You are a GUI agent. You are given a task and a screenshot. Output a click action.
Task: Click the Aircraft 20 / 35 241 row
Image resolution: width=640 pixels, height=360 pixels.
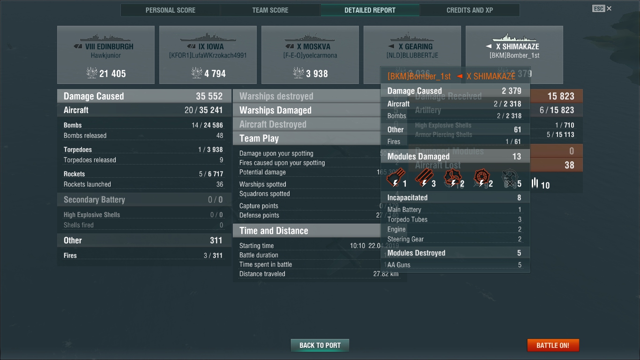[x=144, y=110]
